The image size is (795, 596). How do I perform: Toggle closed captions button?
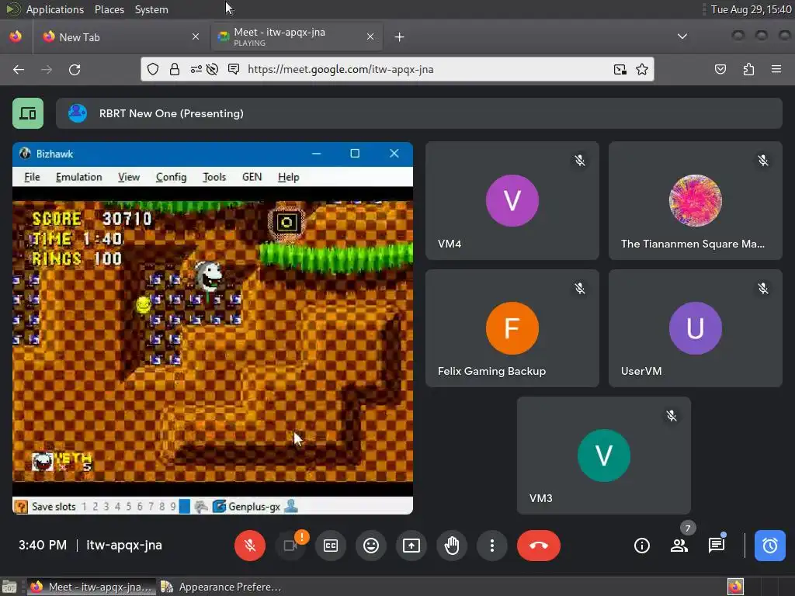[331, 546]
